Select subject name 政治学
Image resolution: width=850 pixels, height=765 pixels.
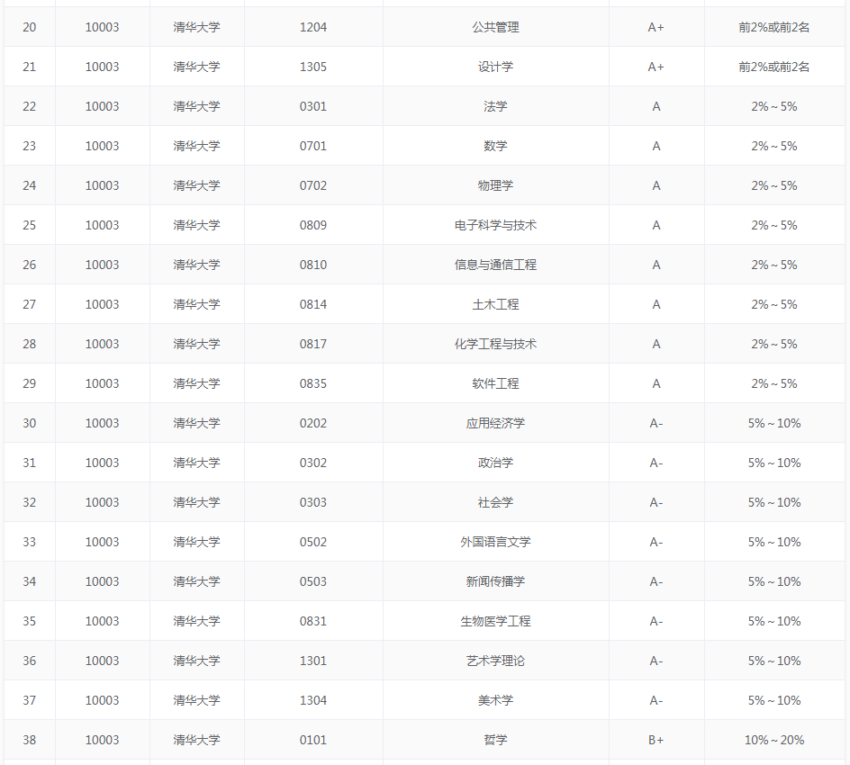coord(495,462)
